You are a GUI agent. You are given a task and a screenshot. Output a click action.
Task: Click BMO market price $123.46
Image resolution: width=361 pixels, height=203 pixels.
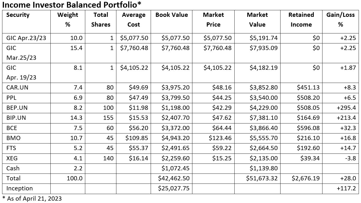[x=220, y=138]
